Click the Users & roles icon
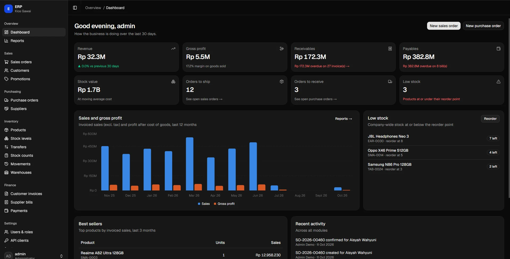This screenshot has height=259, width=510. click(x=6, y=232)
